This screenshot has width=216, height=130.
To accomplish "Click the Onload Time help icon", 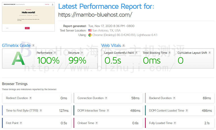I will point(97,123).
